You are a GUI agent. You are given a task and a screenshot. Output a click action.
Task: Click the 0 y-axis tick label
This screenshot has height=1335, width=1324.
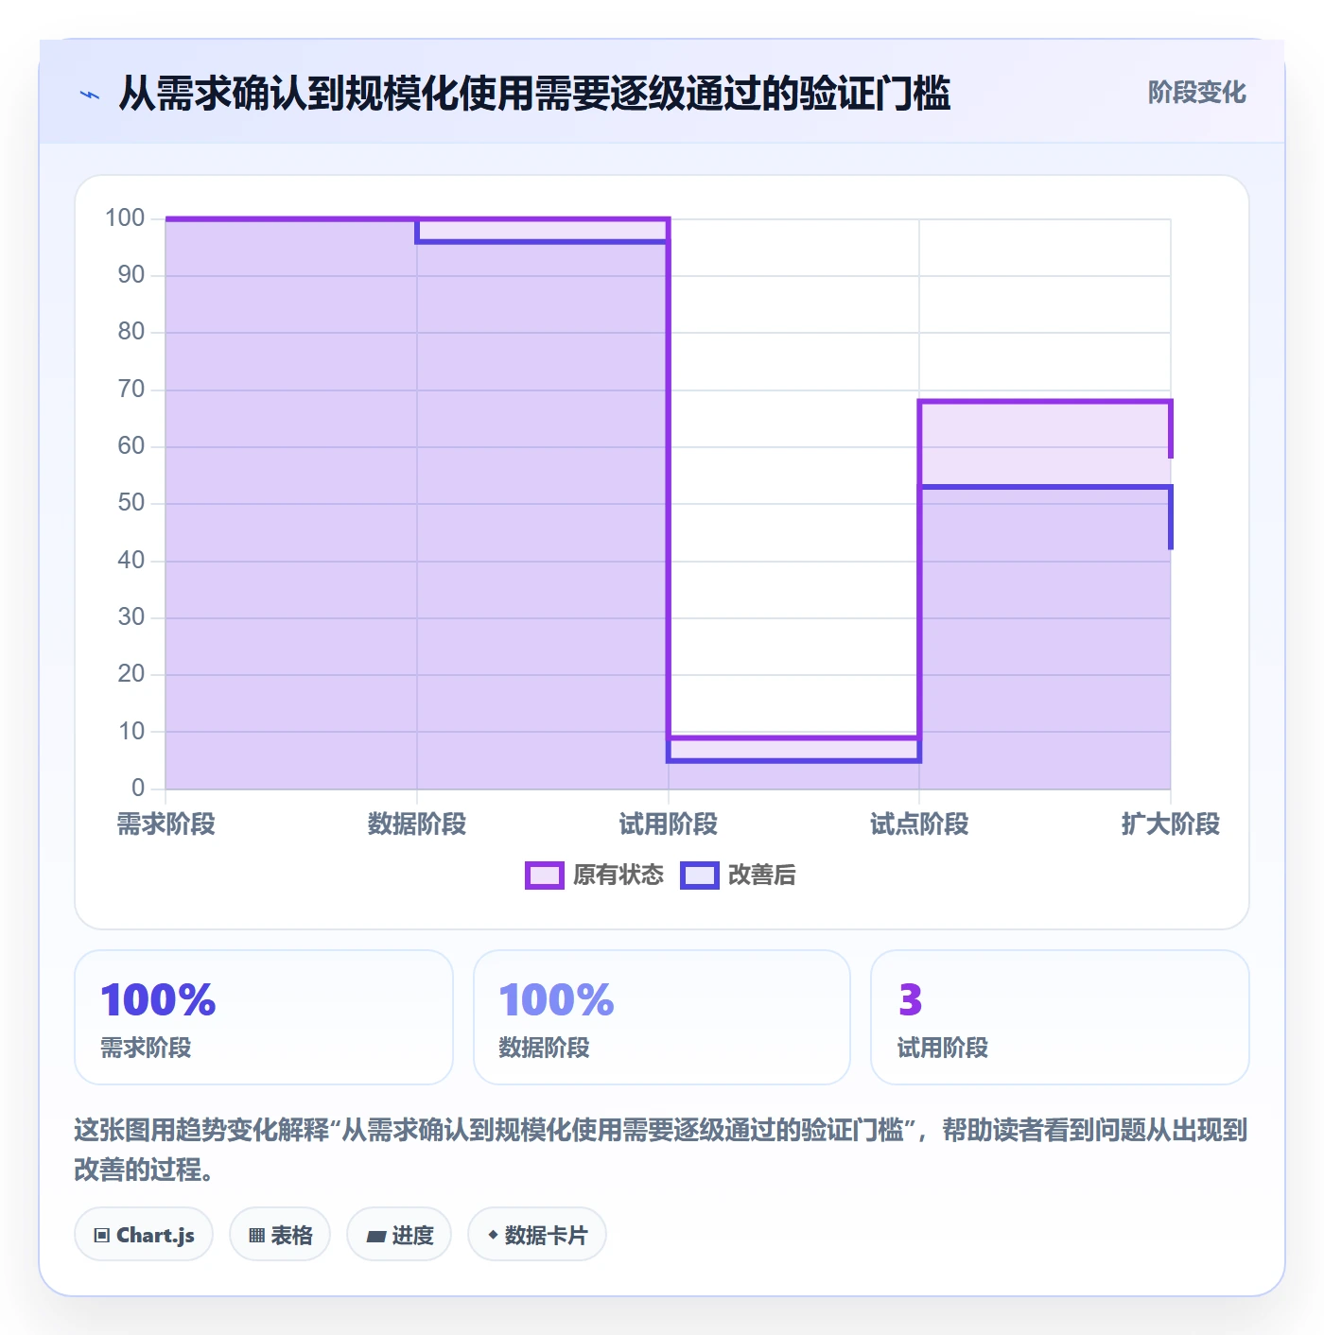click(138, 788)
